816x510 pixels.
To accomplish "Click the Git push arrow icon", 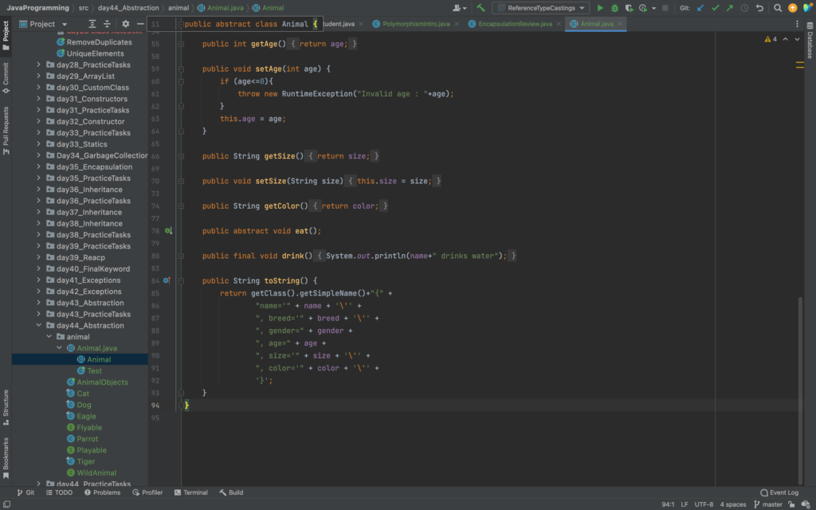I will point(729,8).
